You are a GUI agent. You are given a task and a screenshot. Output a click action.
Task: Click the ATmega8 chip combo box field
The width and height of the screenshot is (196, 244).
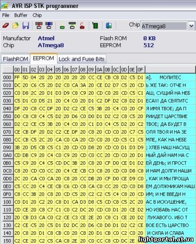164,26
